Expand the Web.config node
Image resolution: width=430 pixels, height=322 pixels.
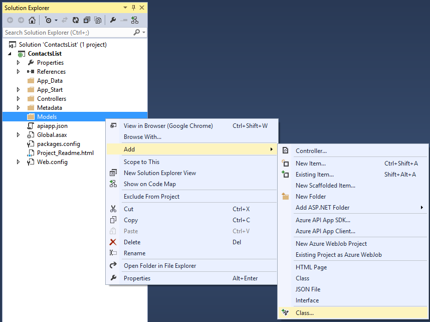coord(18,162)
